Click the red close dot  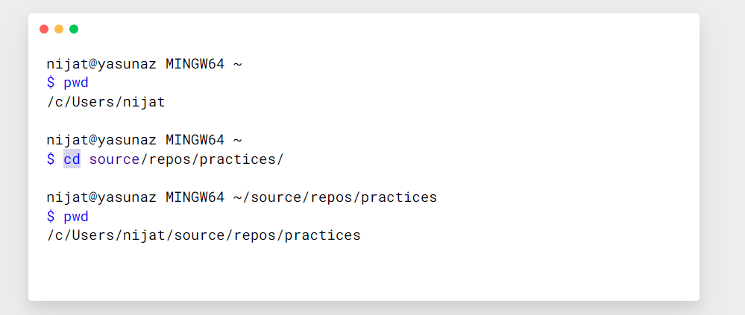[44, 29]
